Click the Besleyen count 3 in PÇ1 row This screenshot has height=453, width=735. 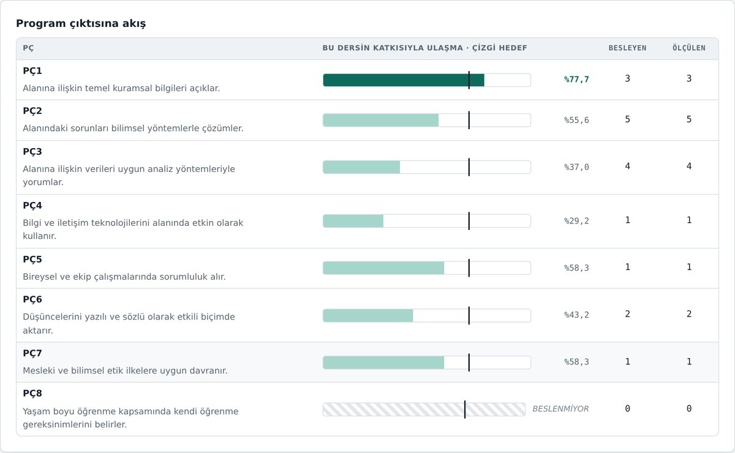click(627, 79)
